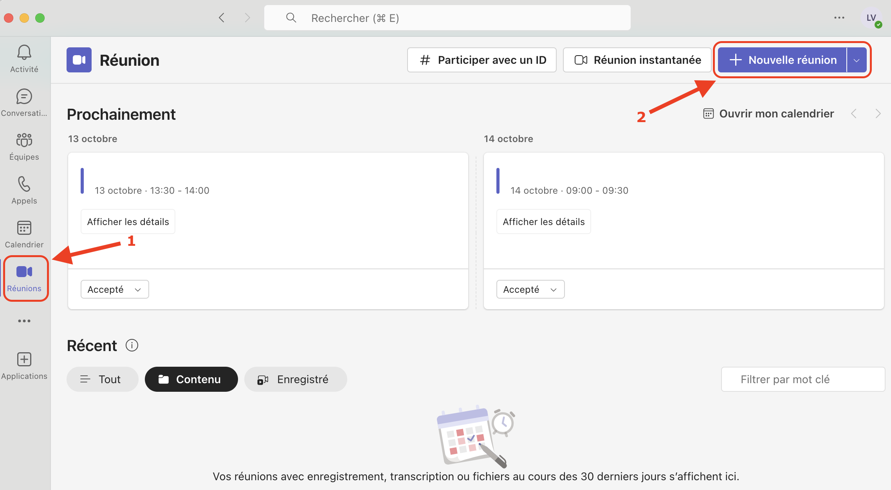
Task: Click the sidebar three-dots more apps icon
Action: tap(24, 321)
